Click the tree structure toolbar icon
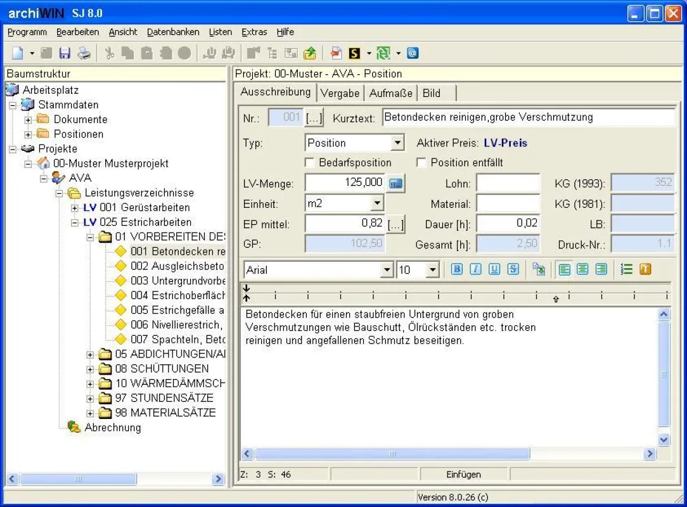 point(272,53)
